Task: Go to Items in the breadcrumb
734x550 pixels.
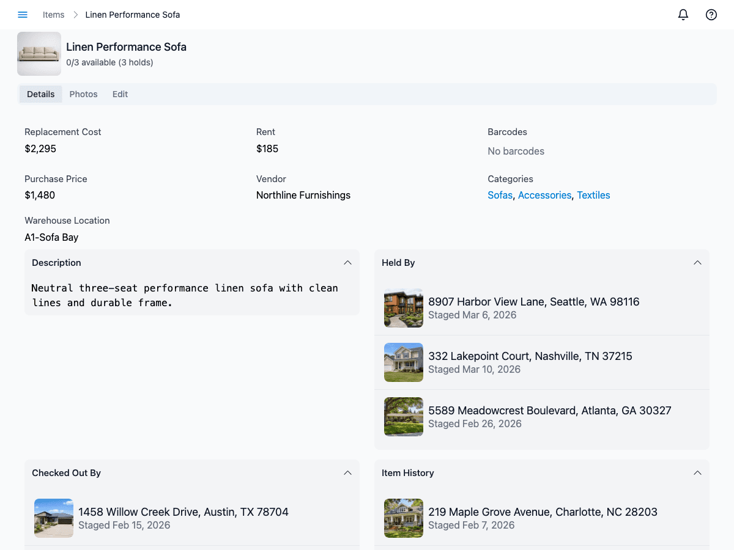Action: coord(53,15)
